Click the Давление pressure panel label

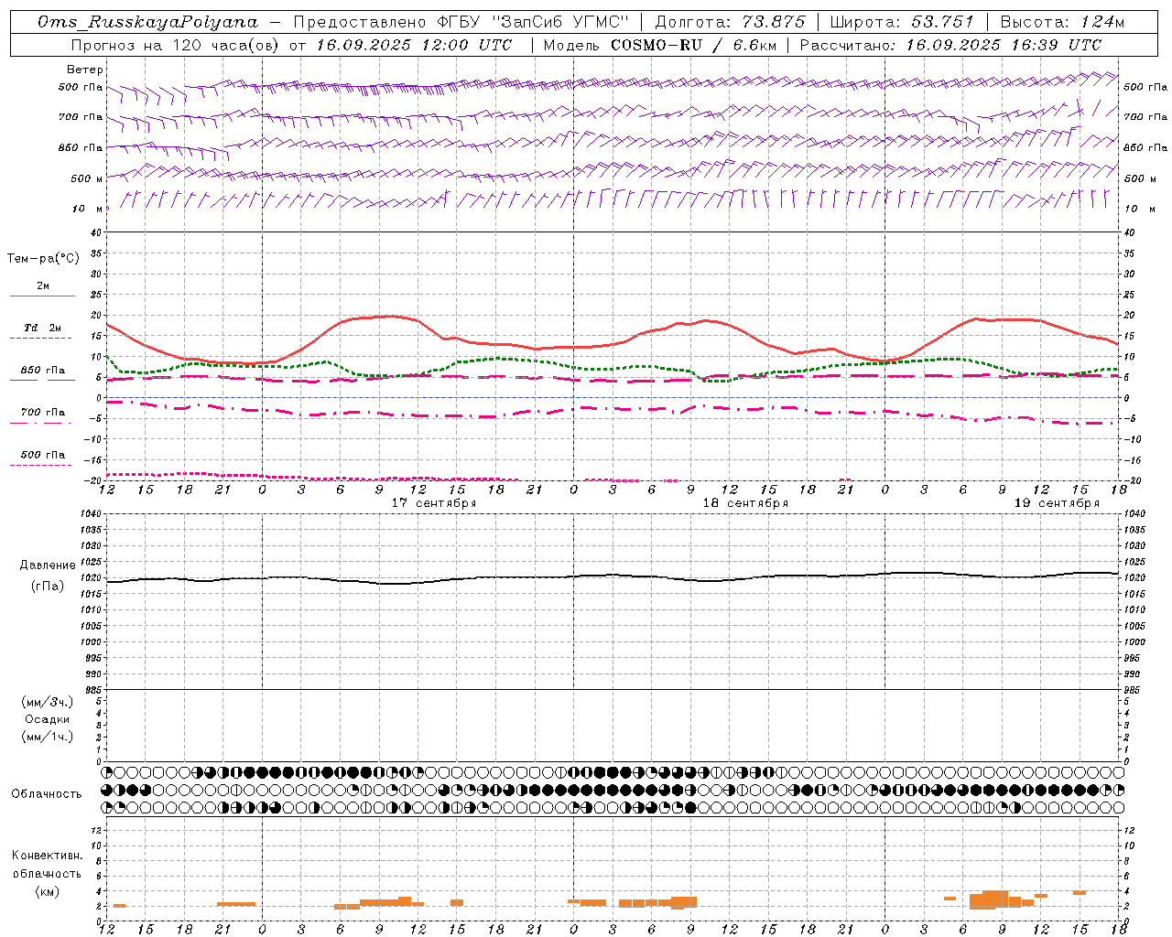click(x=48, y=565)
